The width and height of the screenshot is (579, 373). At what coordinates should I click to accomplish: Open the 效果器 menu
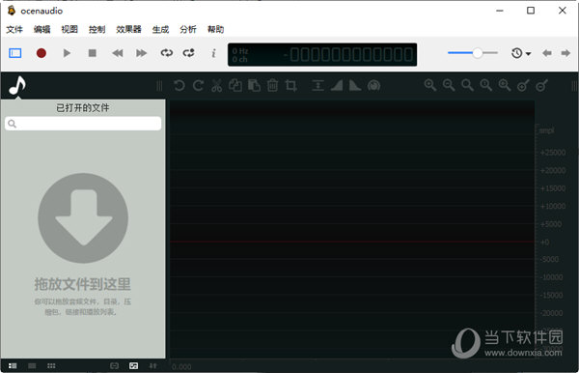(129, 29)
